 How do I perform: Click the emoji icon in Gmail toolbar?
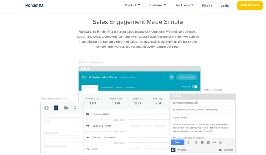click(221, 142)
